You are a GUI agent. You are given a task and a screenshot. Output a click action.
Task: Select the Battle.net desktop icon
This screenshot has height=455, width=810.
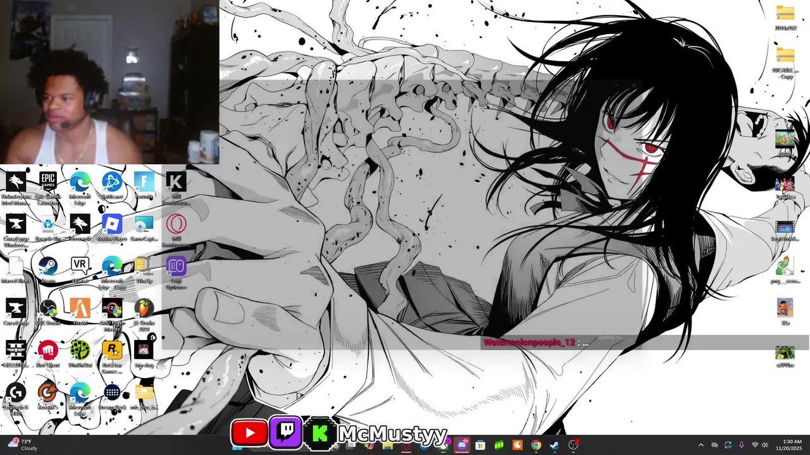point(112,186)
